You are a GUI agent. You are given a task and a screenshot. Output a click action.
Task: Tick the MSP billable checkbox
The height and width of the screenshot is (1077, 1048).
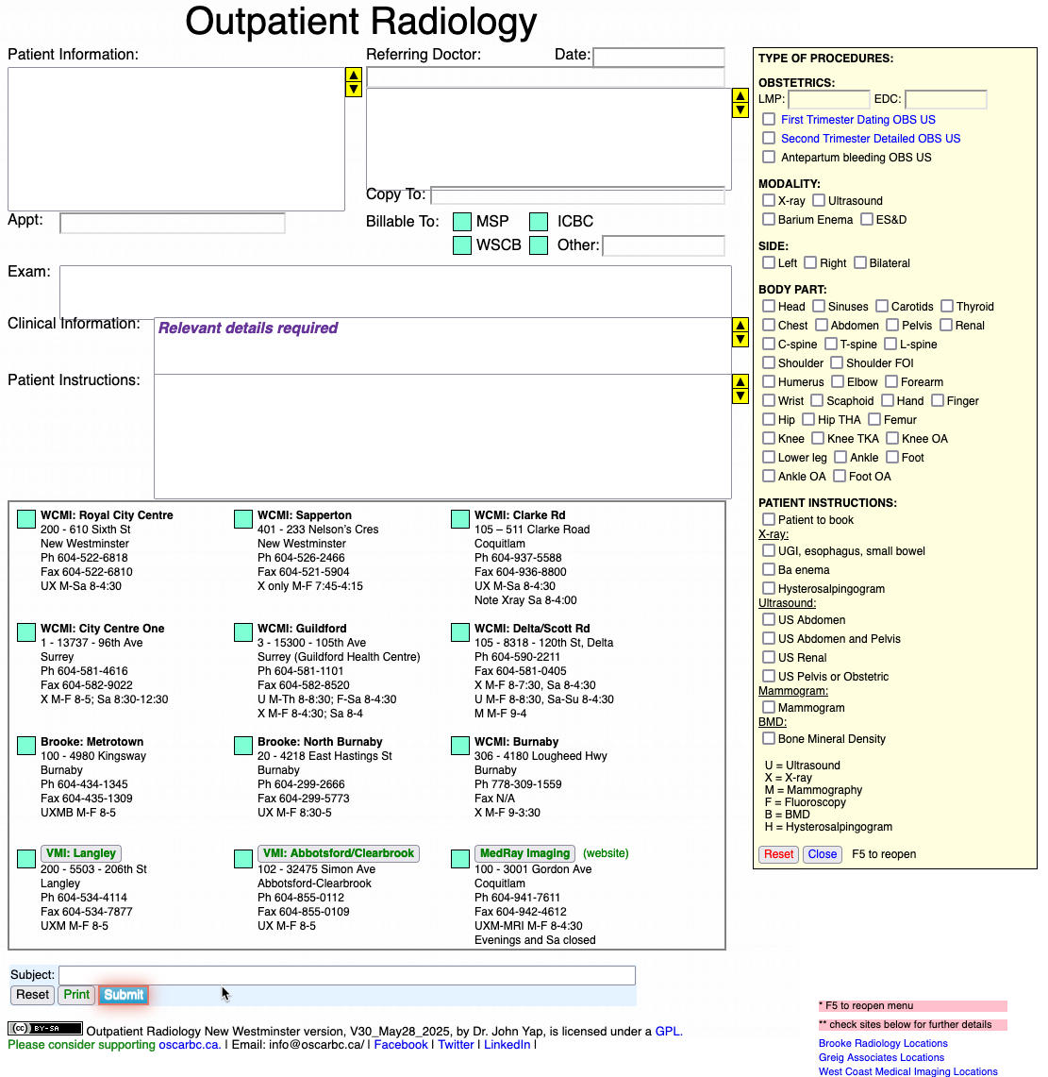tap(462, 222)
